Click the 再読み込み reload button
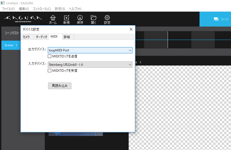The width and height of the screenshot is (231, 150). coord(60,86)
